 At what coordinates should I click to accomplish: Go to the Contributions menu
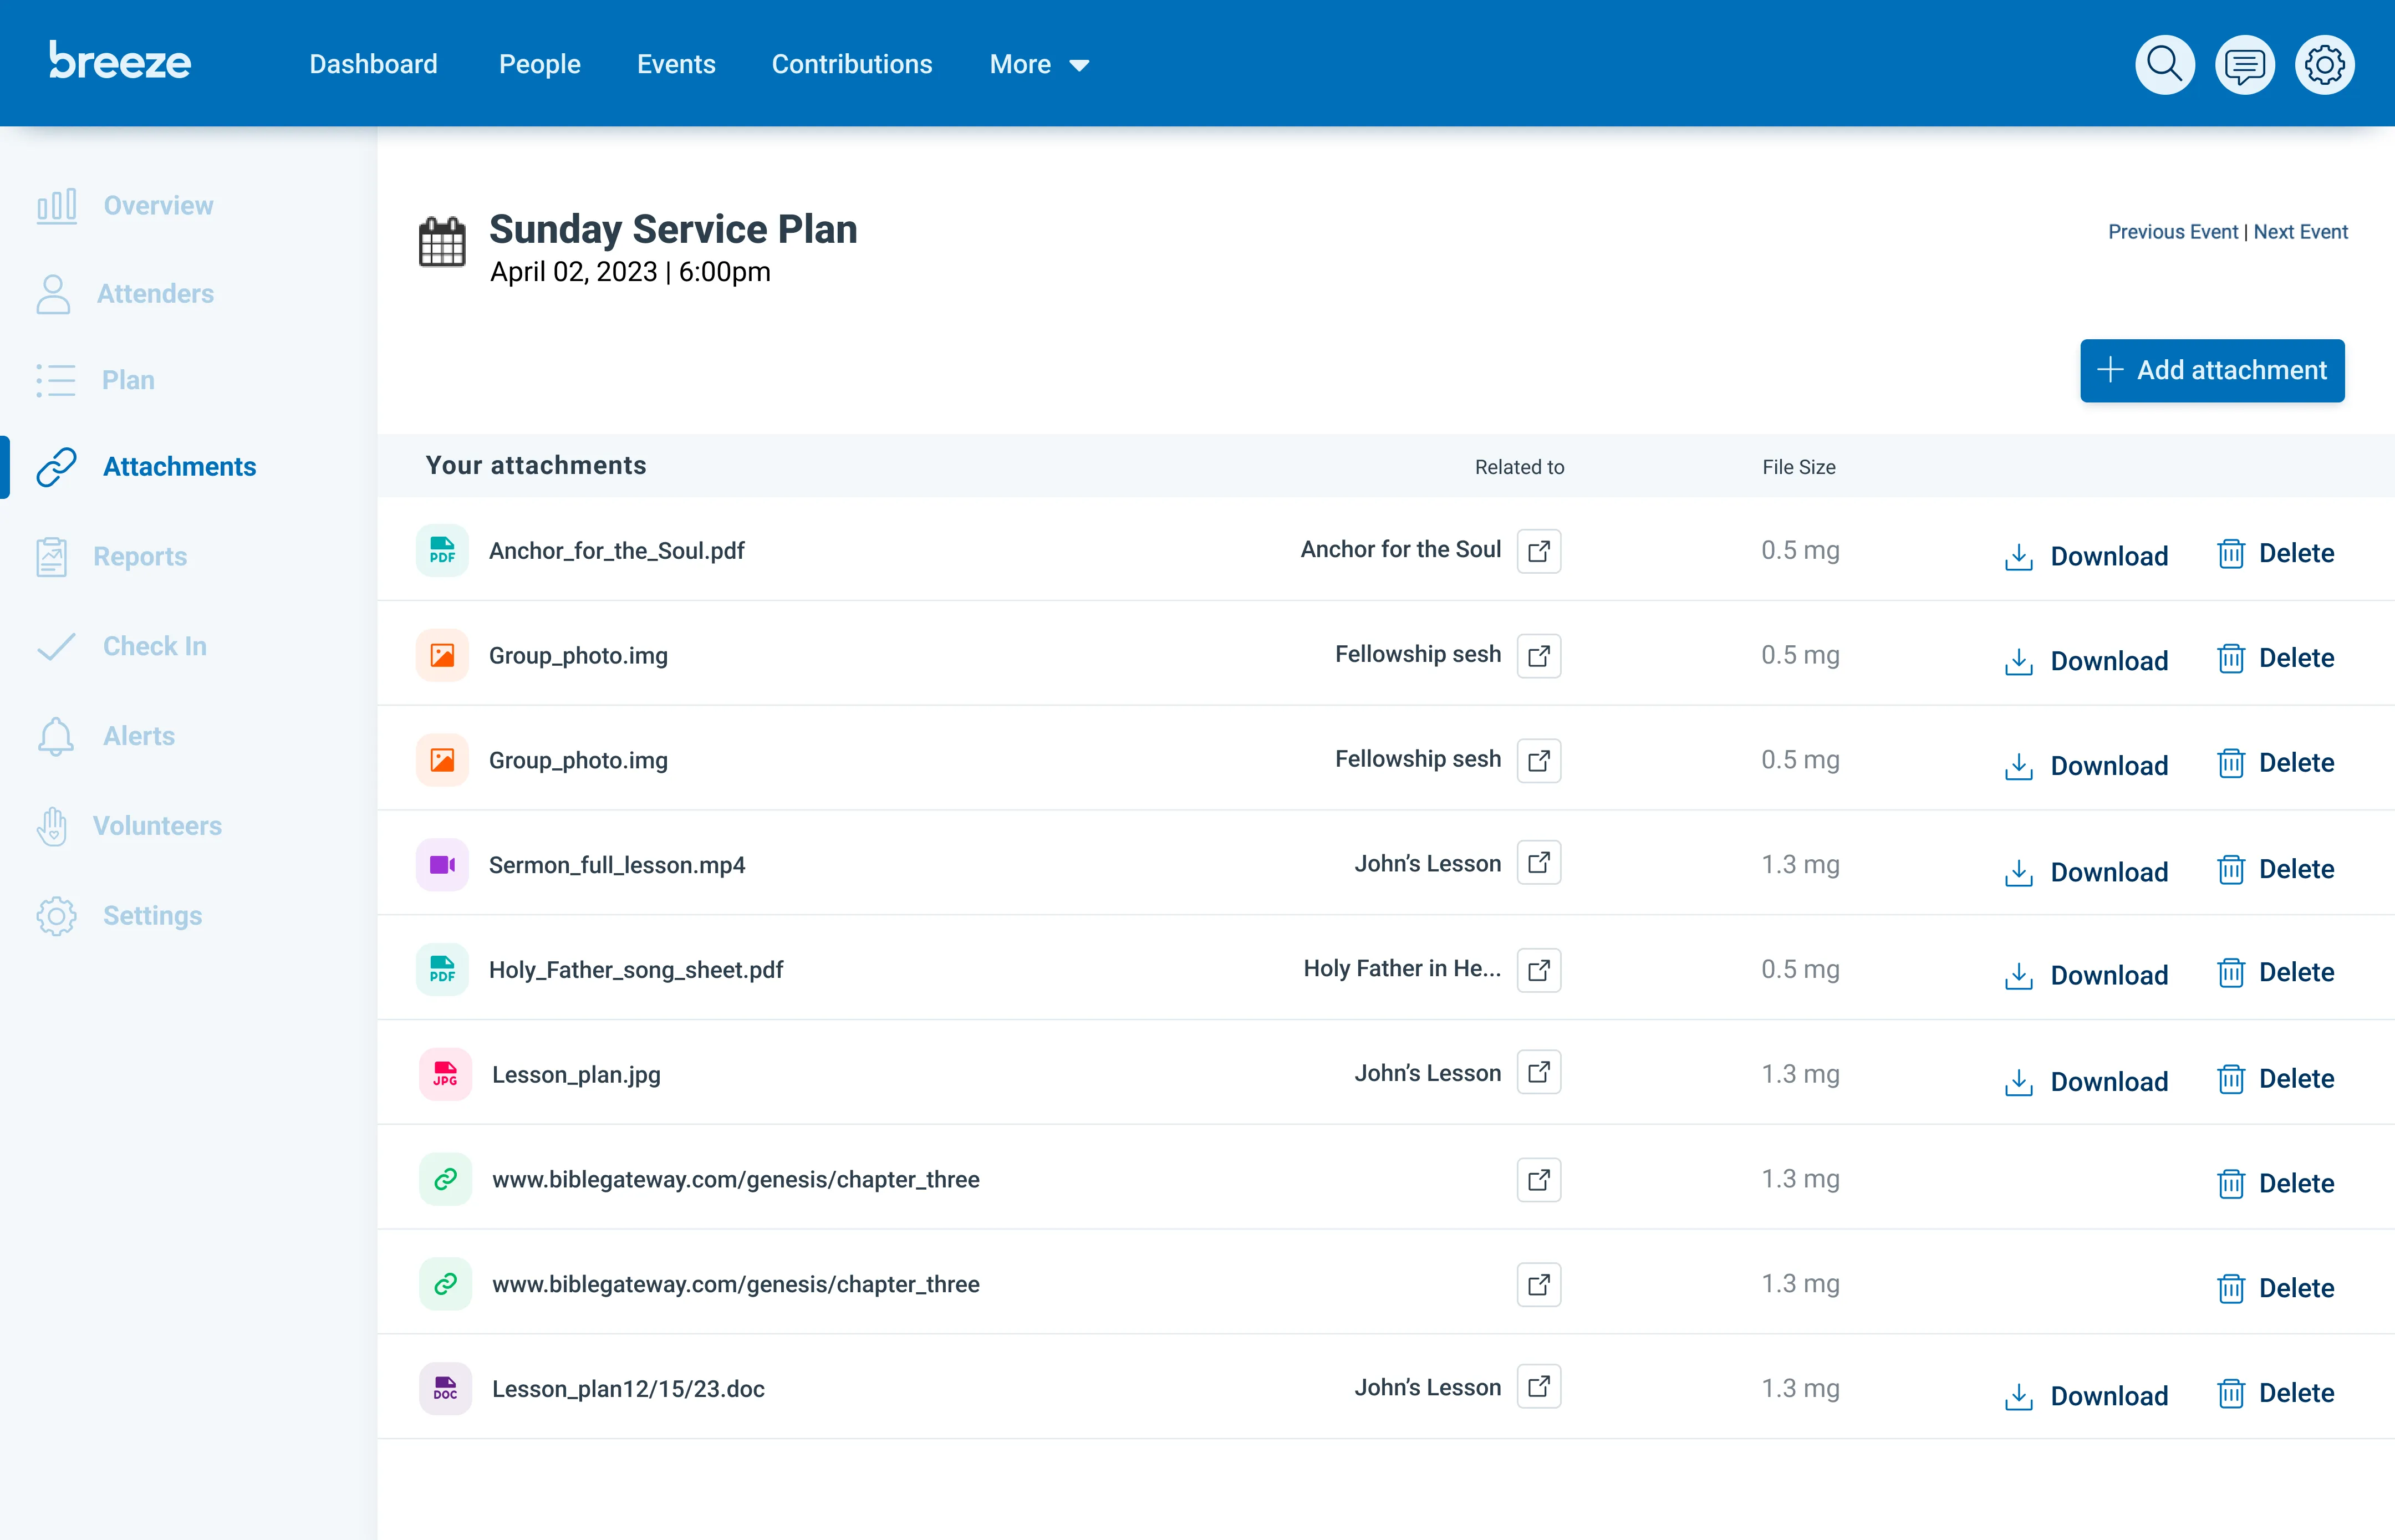pos(851,65)
